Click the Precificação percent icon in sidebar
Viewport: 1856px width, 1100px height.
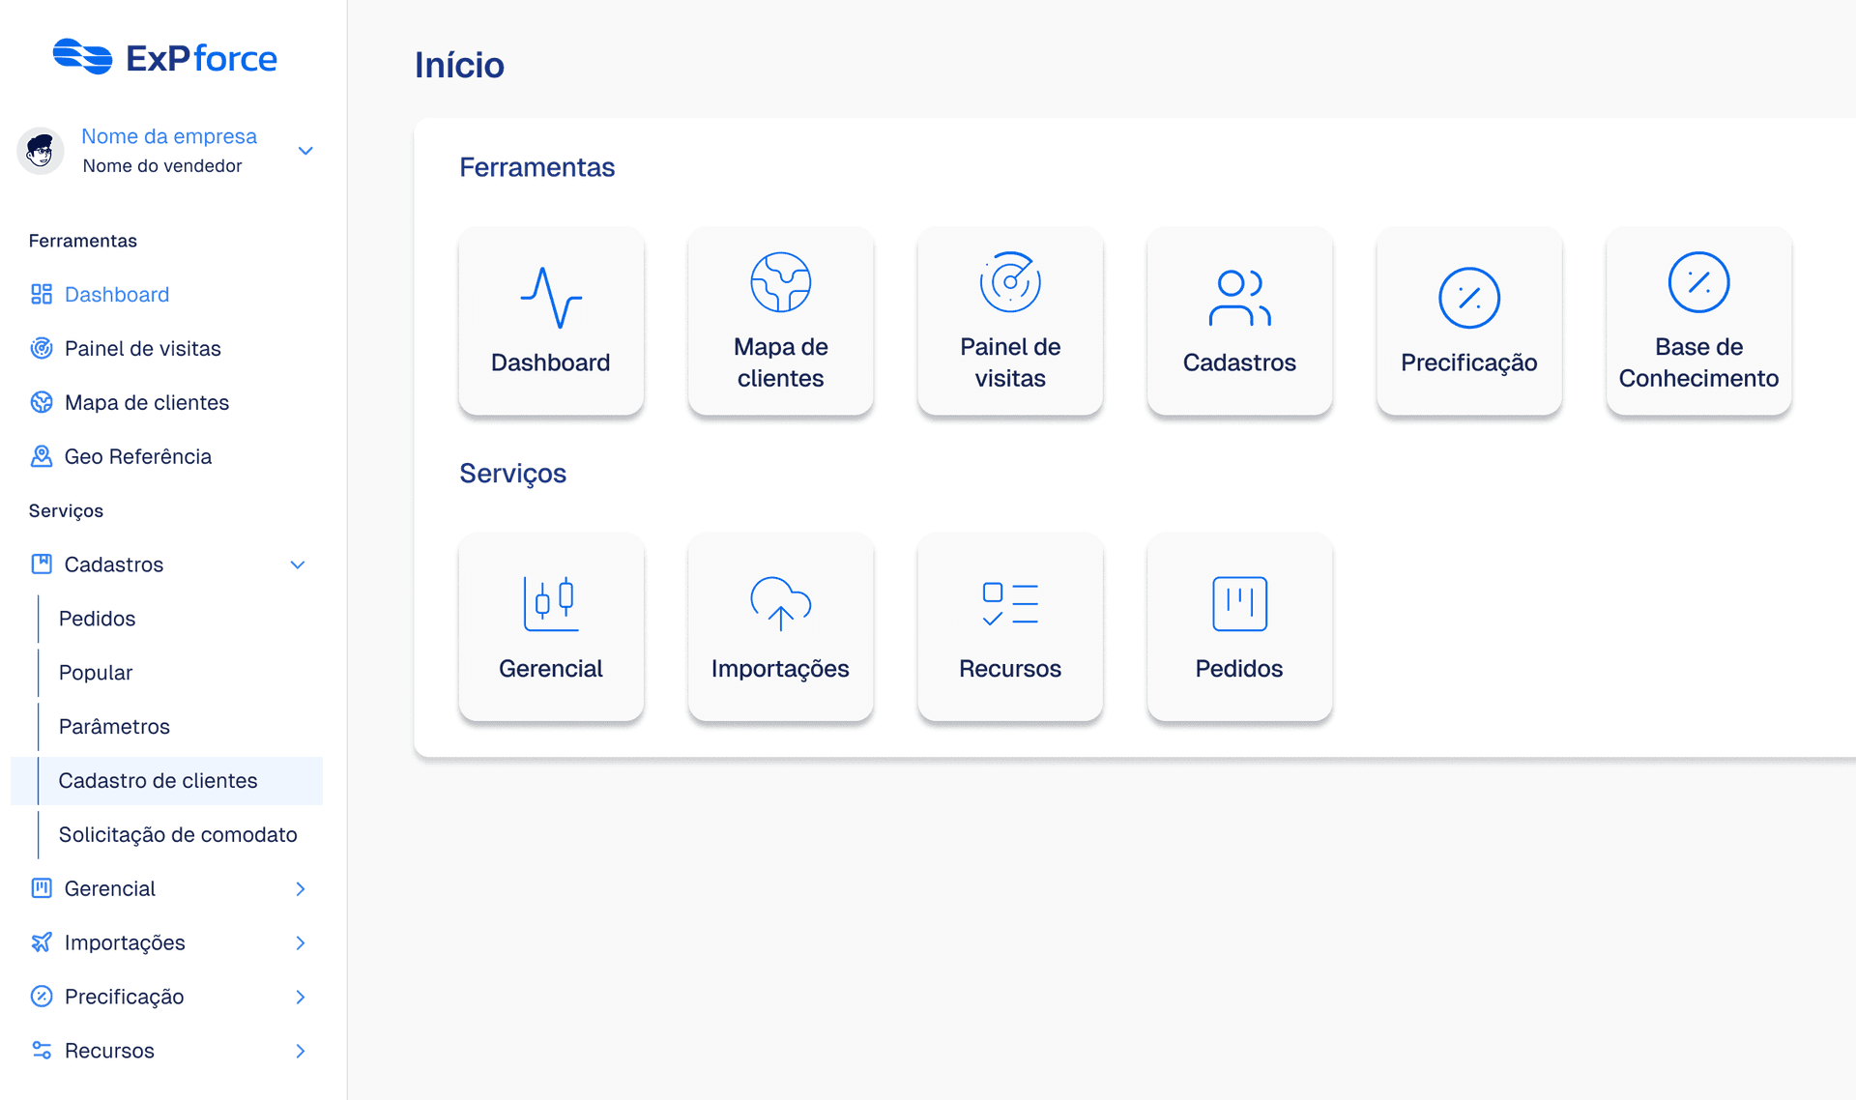[42, 997]
